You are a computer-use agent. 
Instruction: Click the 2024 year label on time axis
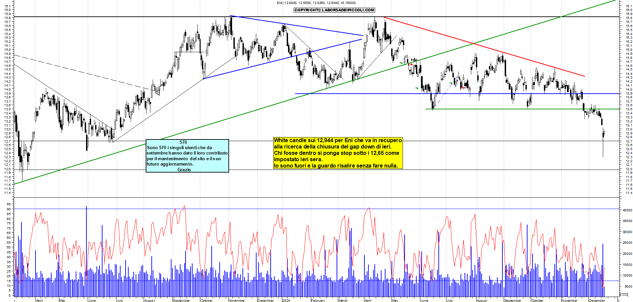click(286, 300)
